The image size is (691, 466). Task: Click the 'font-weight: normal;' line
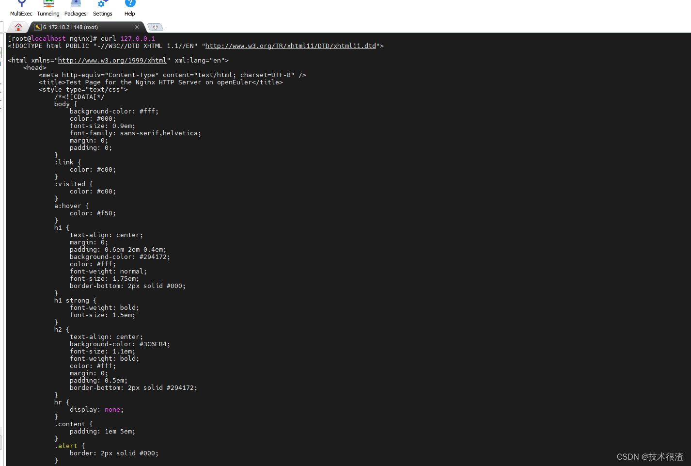pyautogui.click(x=109, y=272)
